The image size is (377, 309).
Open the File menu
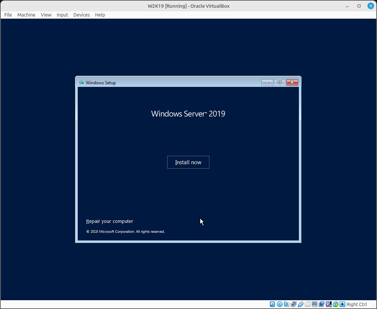tap(8, 15)
